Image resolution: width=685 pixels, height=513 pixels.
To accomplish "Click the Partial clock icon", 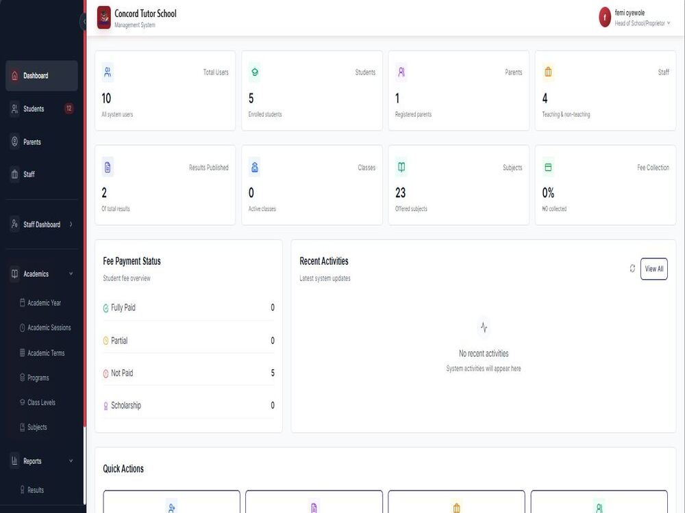I will pyautogui.click(x=105, y=341).
